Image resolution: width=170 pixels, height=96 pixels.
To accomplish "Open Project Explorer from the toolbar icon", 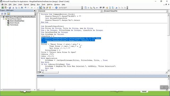I will [44, 8].
